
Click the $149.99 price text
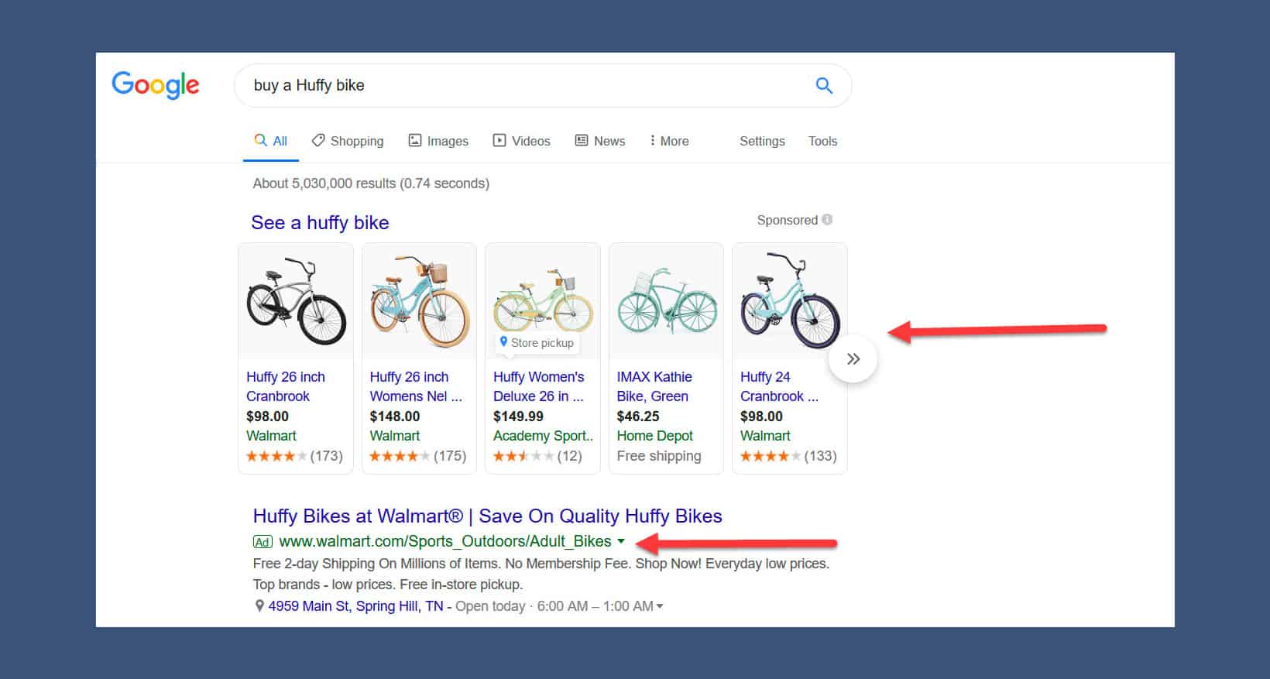518,417
